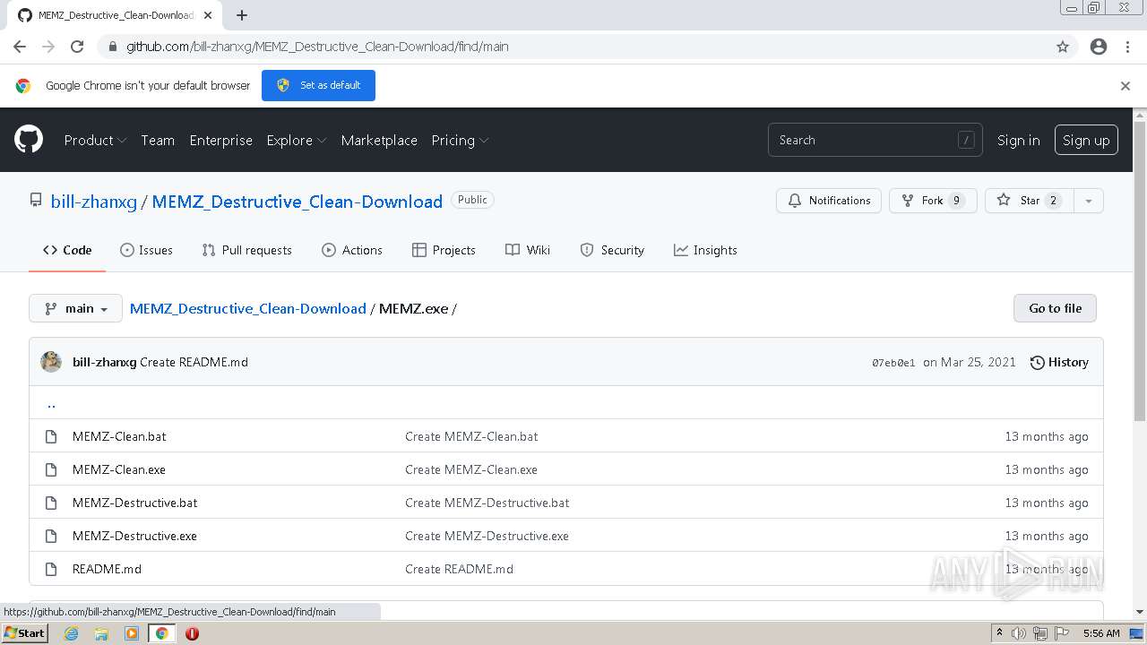Click Sign in
This screenshot has width=1147, height=645.
[x=1018, y=140]
